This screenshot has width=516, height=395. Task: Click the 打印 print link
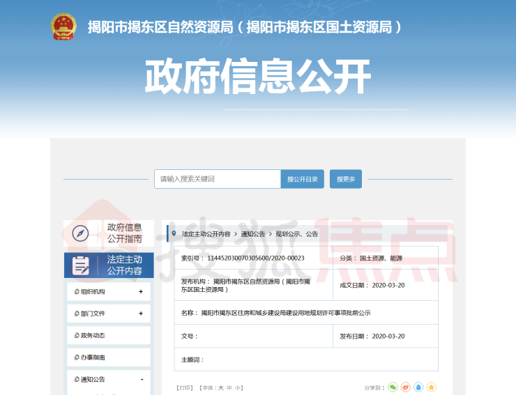coord(185,387)
